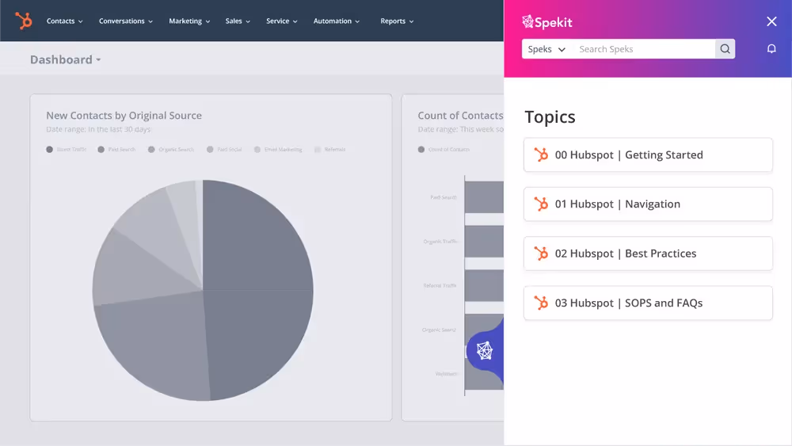Open the Marketing menu
This screenshot has width=792, height=446.
coord(189,21)
